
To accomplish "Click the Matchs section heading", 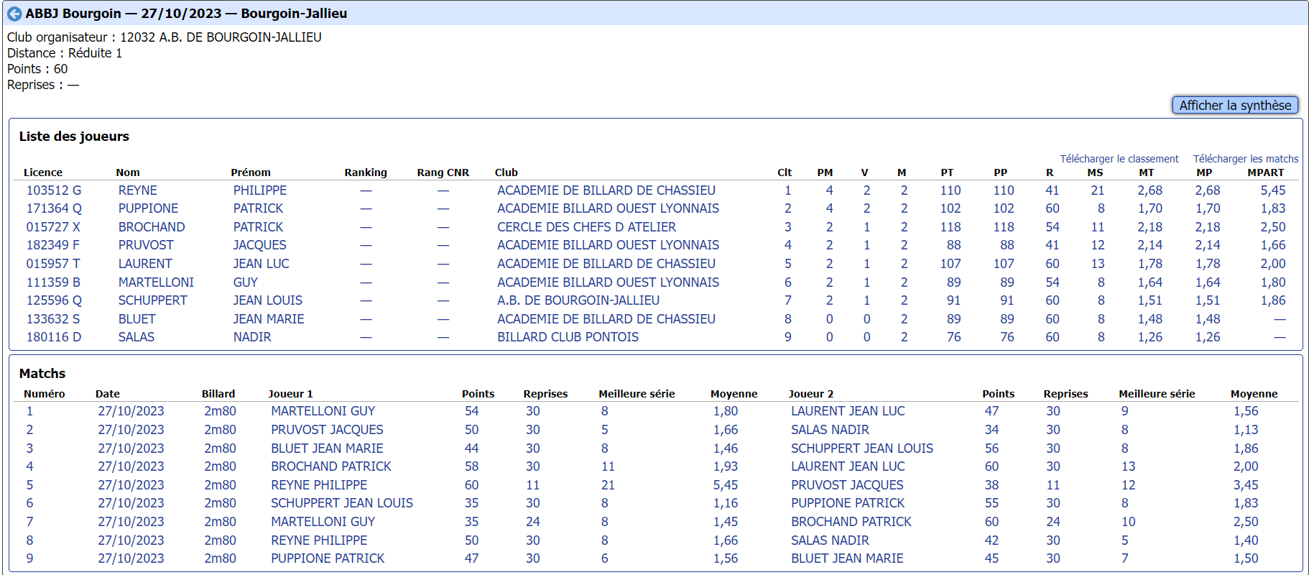I will click(42, 374).
